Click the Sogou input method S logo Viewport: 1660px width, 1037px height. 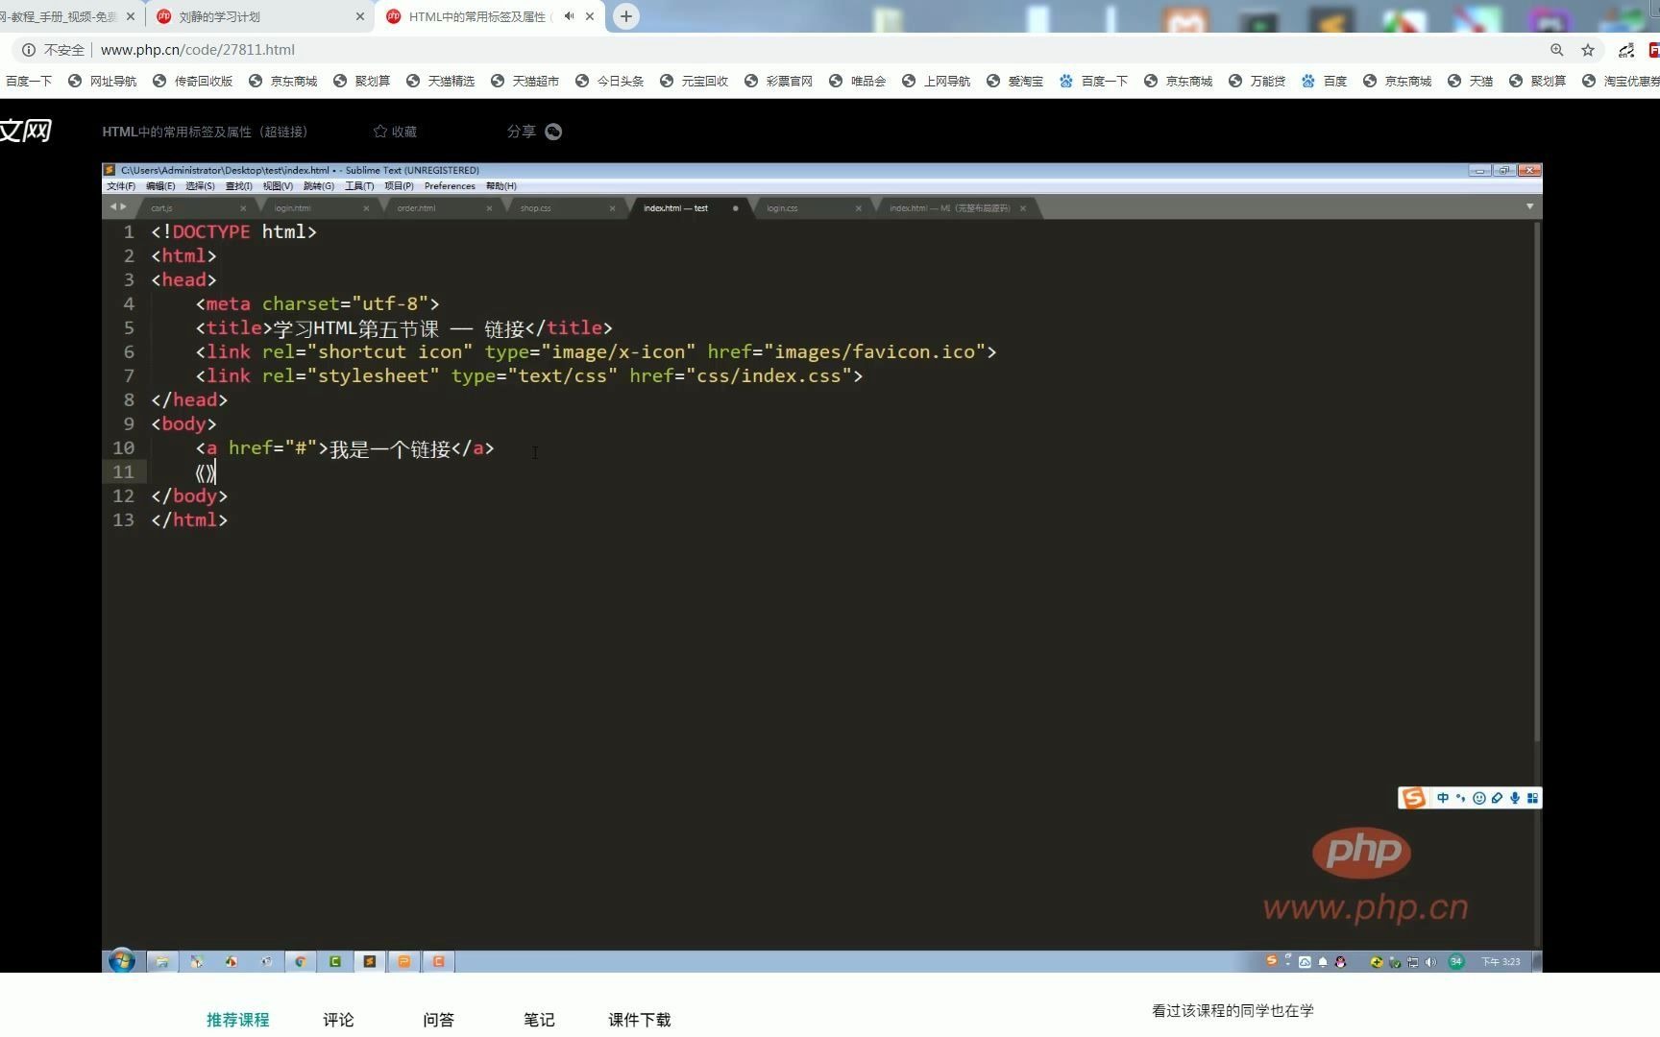tap(1413, 798)
